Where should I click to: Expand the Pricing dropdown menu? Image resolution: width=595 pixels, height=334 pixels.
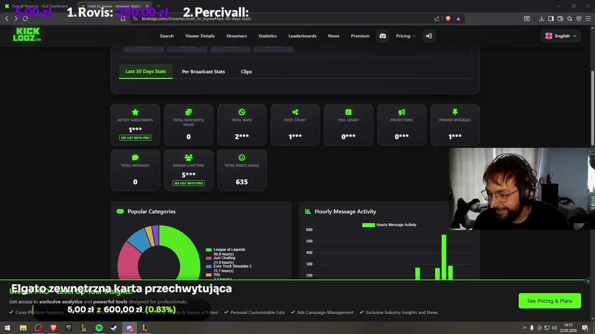[405, 36]
